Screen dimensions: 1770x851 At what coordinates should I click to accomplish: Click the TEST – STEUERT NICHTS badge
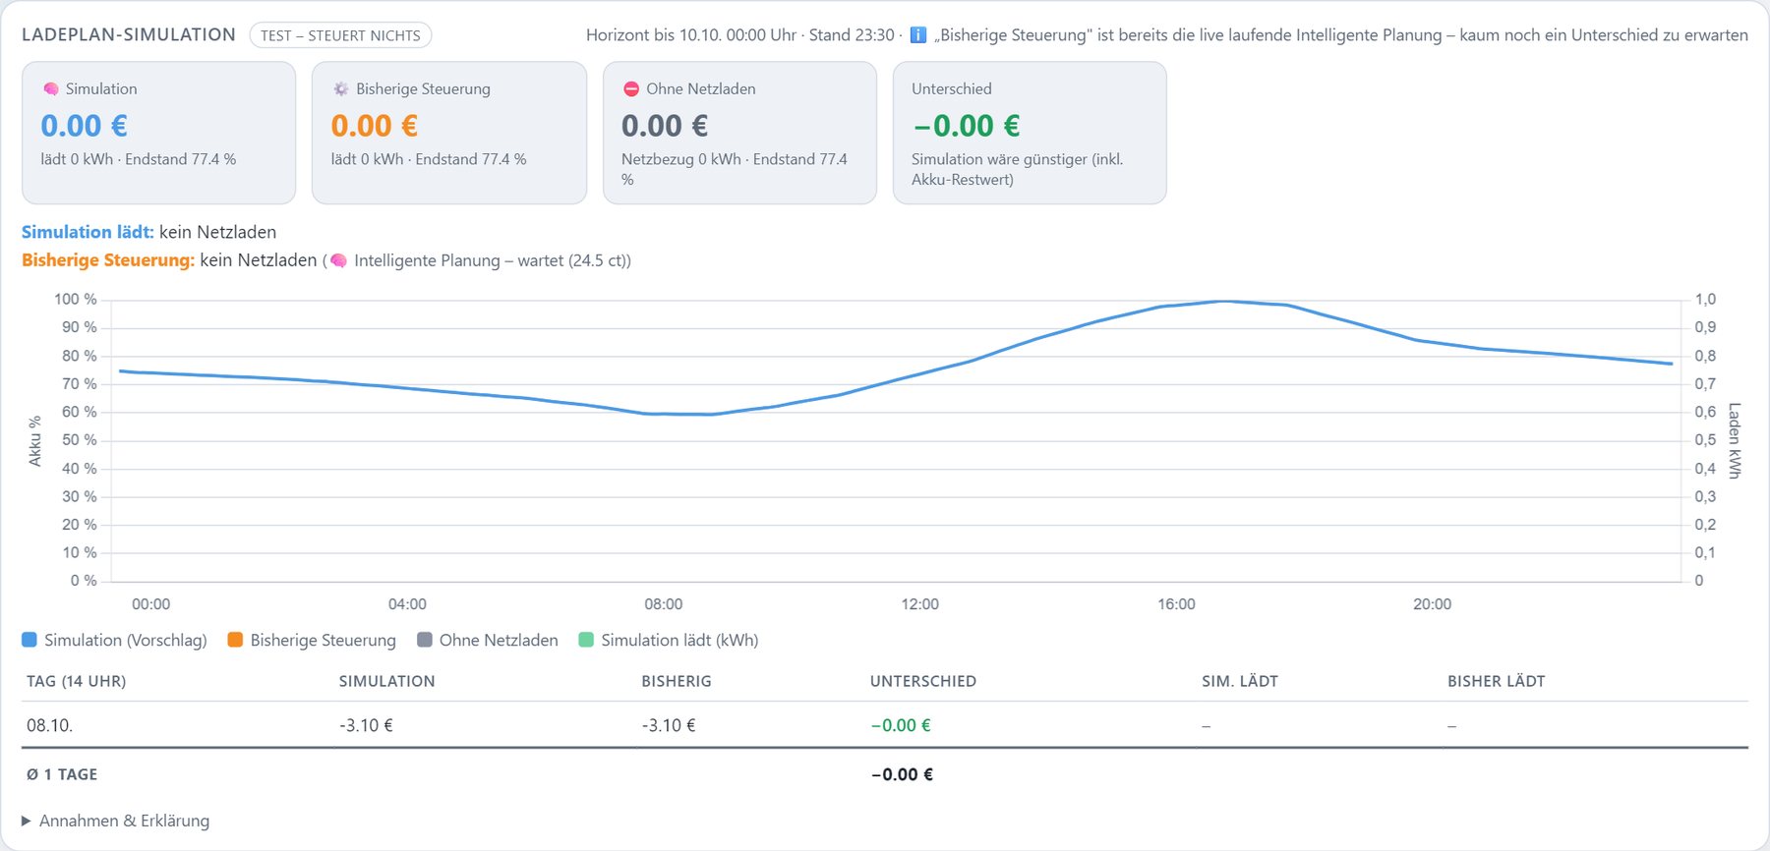tap(340, 35)
